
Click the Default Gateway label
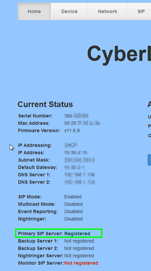tap(38, 167)
